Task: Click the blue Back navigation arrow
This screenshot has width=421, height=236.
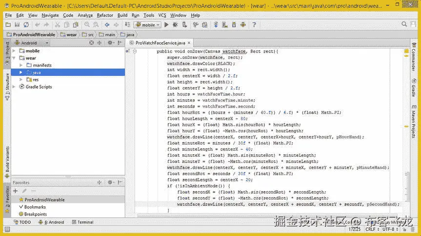Action: point(107,25)
